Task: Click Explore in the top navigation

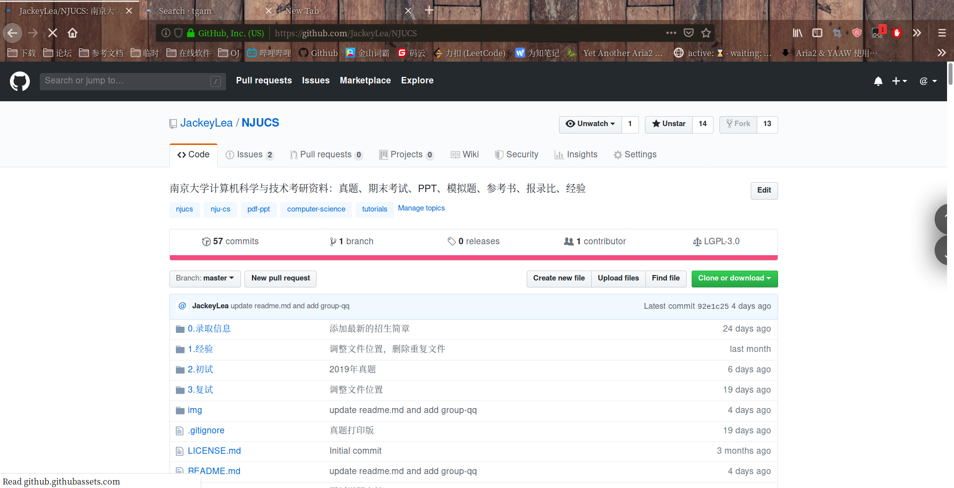Action: (x=417, y=80)
